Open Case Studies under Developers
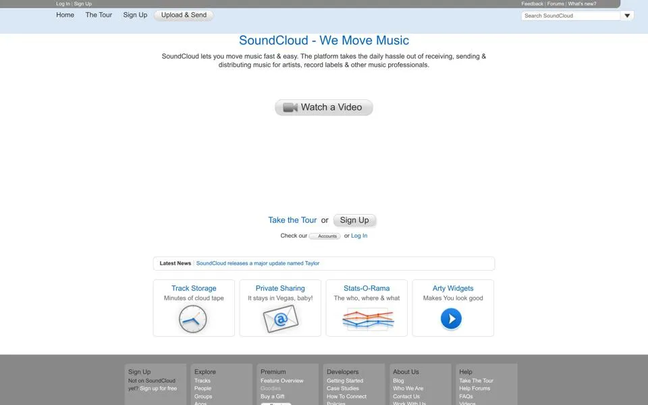Viewport: 648px width, 405px height. tap(343, 389)
